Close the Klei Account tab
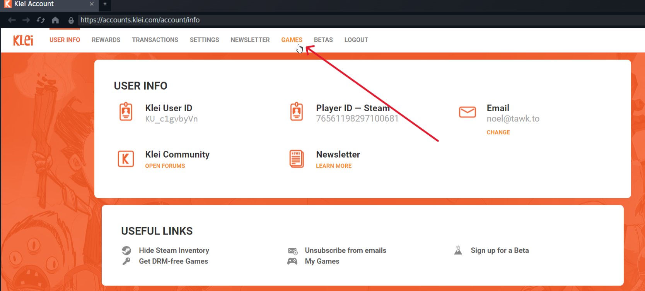The height and width of the screenshot is (291, 645). pos(92,4)
